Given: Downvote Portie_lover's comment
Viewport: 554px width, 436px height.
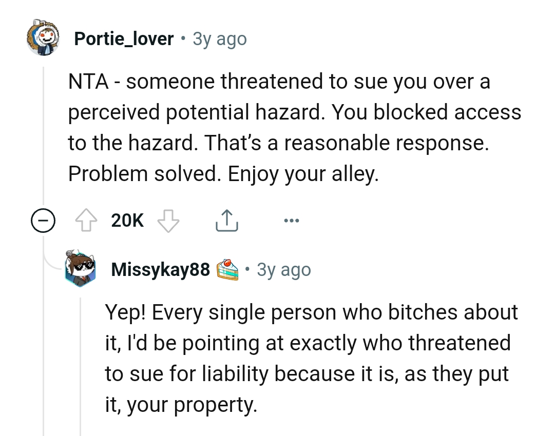Looking at the screenshot, I should (167, 221).
